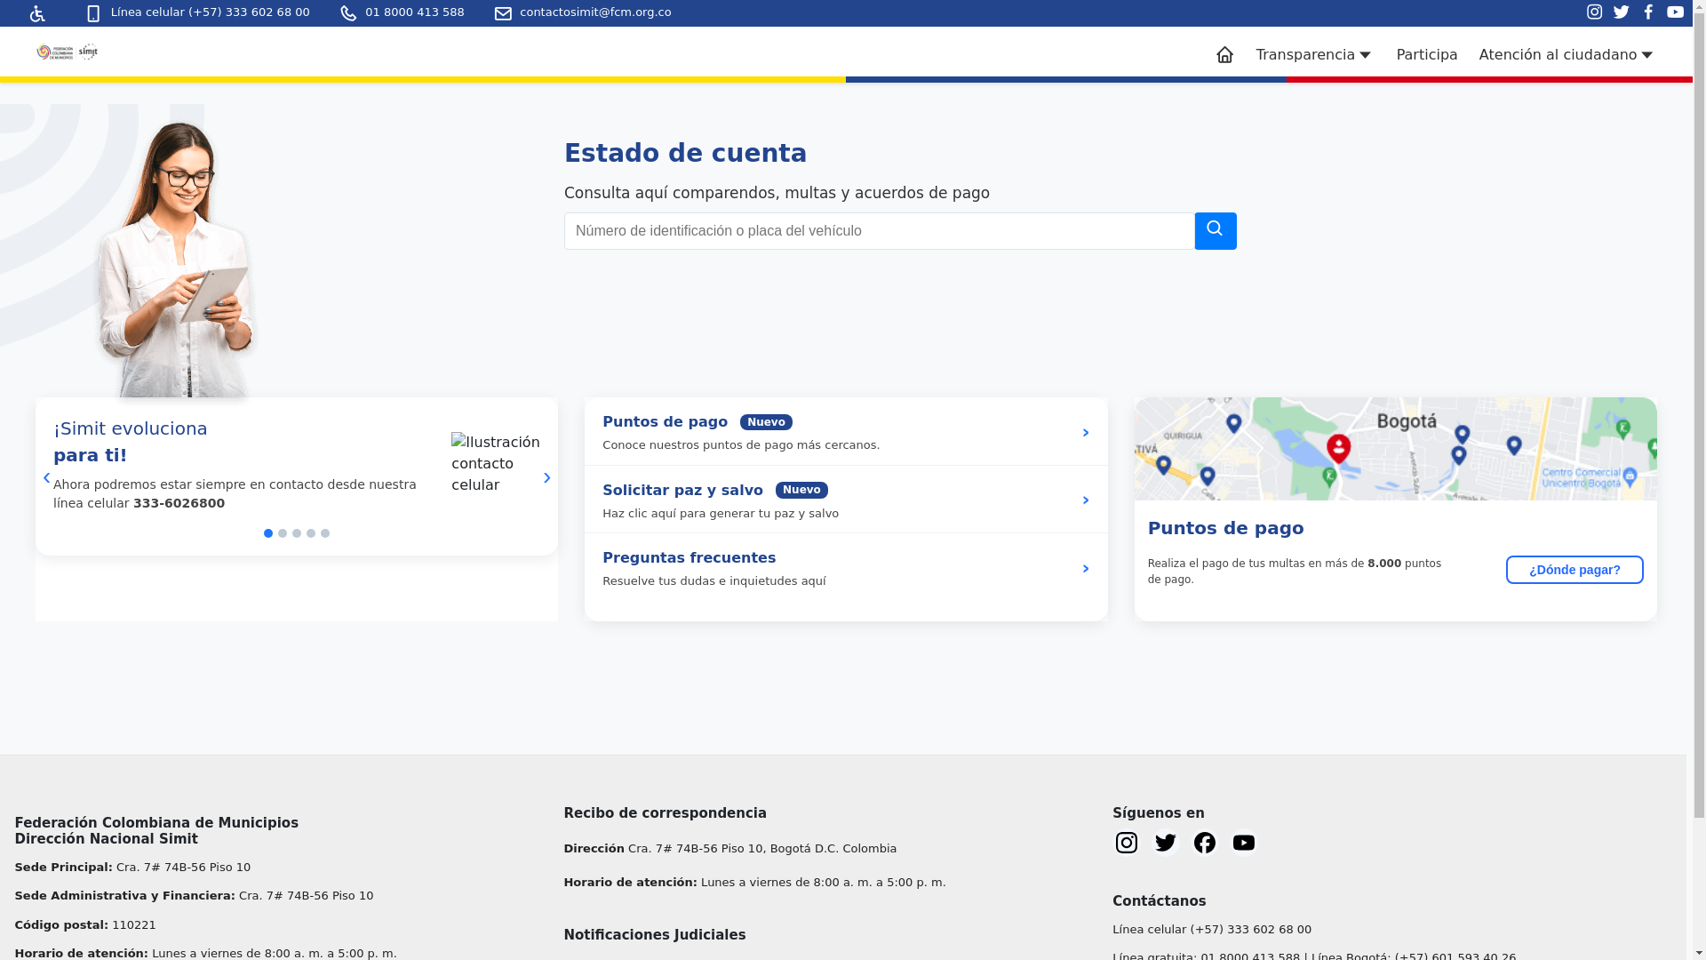Open Facebook icon under Síguenos en
The image size is (1706, 960).
pos(1205,843)
